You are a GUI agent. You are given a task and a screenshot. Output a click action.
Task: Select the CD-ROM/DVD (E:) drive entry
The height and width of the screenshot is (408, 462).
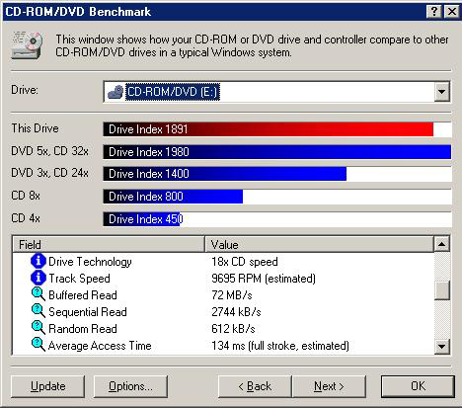pos(173,92)
